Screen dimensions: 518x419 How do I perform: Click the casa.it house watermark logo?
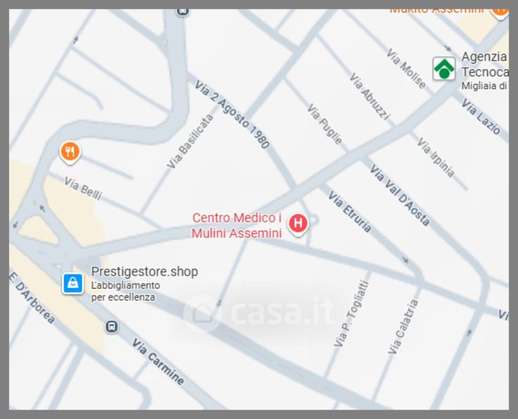coord(202,314)
